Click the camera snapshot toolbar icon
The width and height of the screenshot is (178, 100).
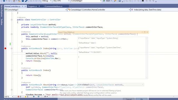120,1
